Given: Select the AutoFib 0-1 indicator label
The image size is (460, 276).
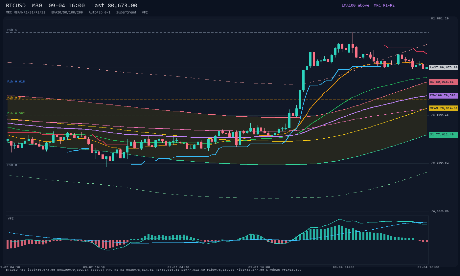Looking at the screenshot, I should (x=100, y=12).
